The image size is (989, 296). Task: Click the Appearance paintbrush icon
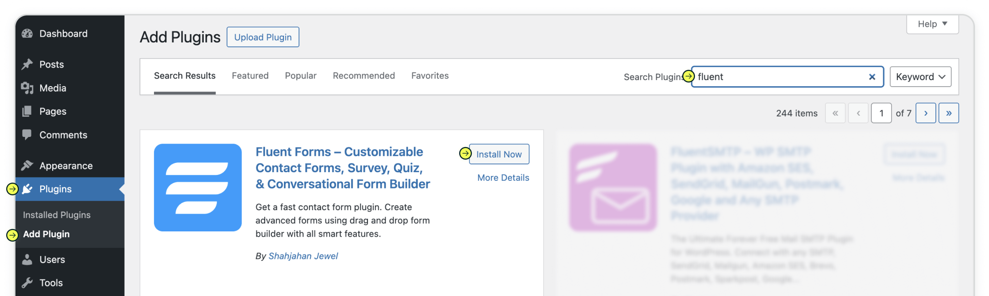point(28,165)
